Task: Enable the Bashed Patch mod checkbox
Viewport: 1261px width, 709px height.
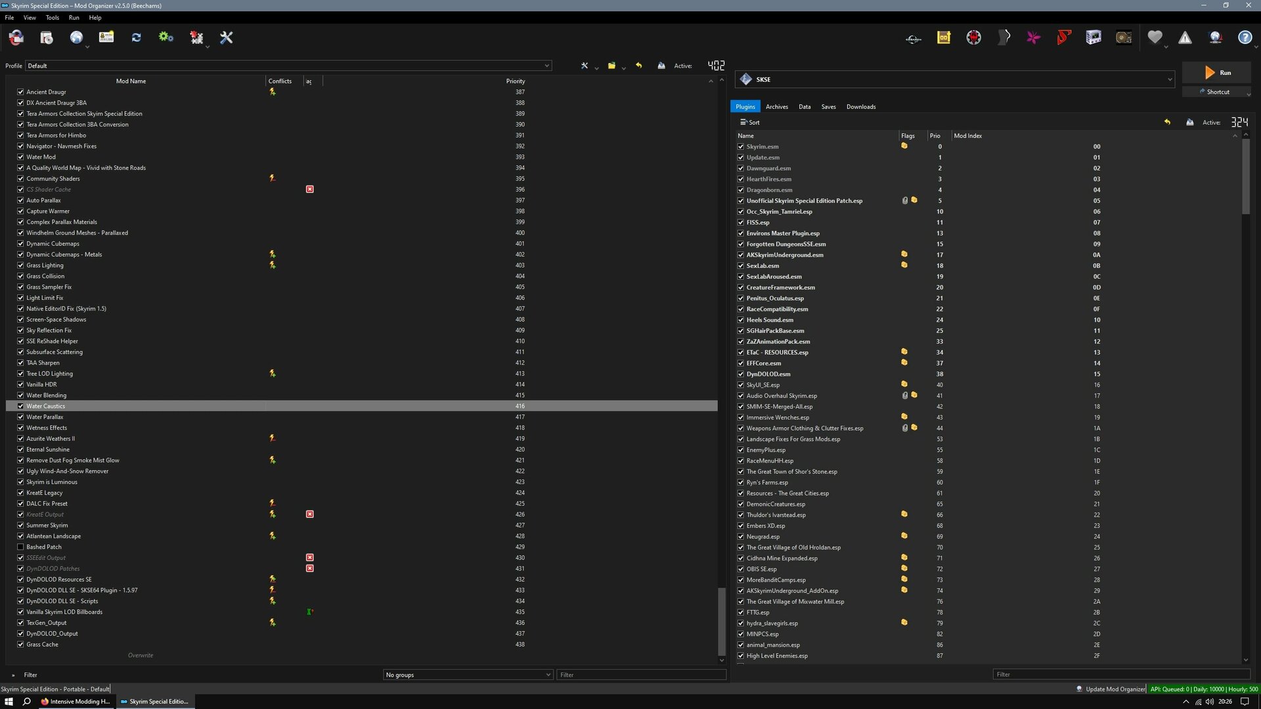Action: click(20, 547)
